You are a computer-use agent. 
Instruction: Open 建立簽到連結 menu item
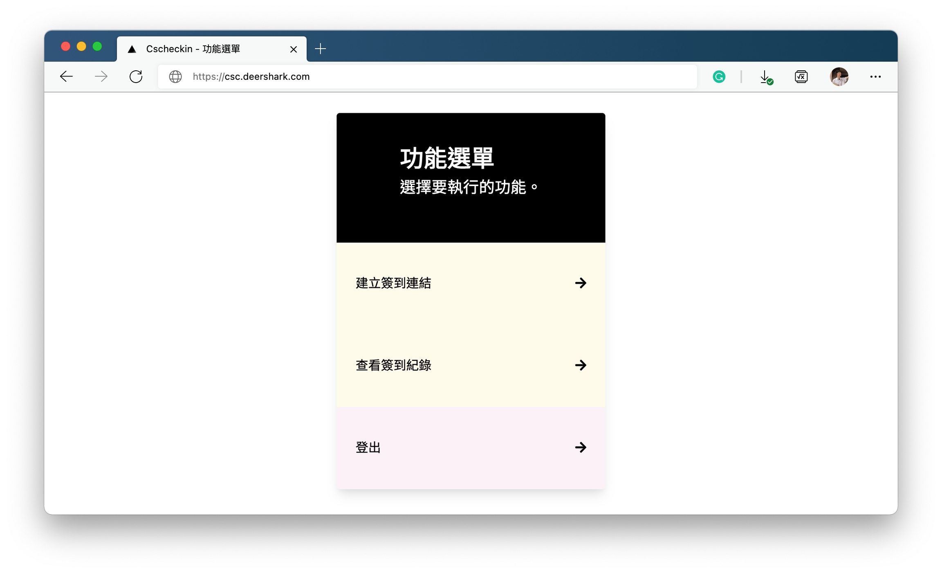393,283
